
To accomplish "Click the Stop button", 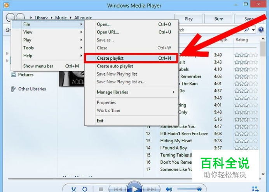I will click(101, 189).
